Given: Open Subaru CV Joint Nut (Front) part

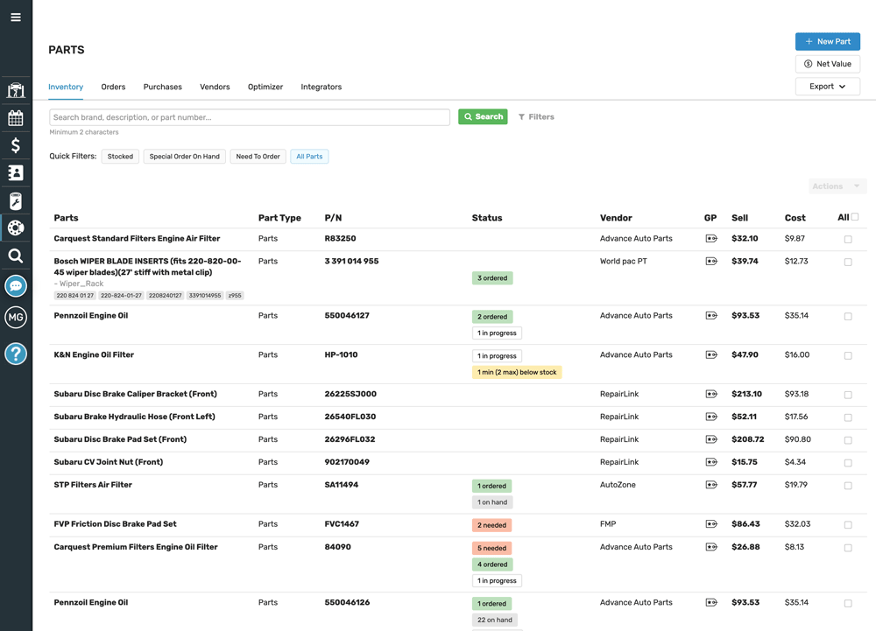Looking at the screenshot, I should [x=109, y=462].
